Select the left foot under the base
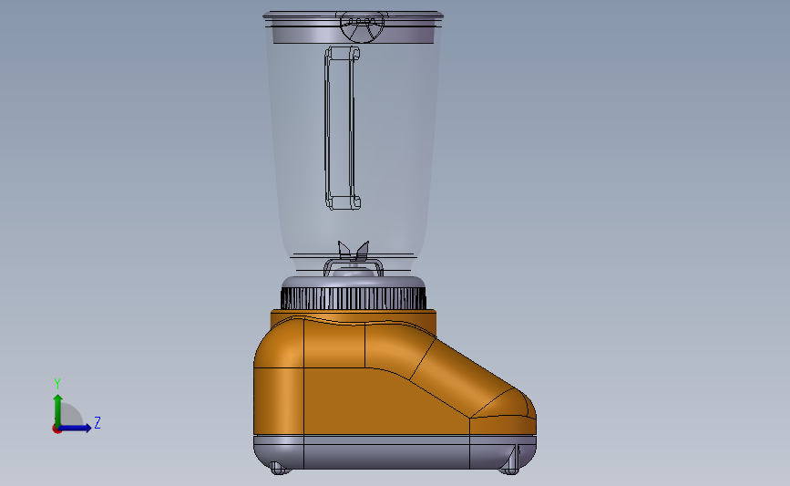The width and height of the screenshot is (790, 486). 280,469
